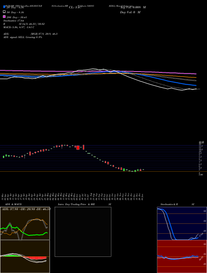Click the 'Stochastics: 17.64' reading
Image resolution: width=207 pixels, height=273 pixels.
(x=14, y=21)
